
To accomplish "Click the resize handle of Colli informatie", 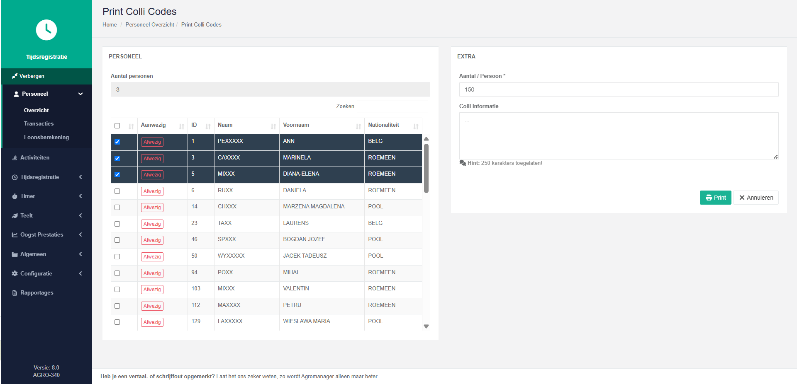I will (x=775, y=157).
